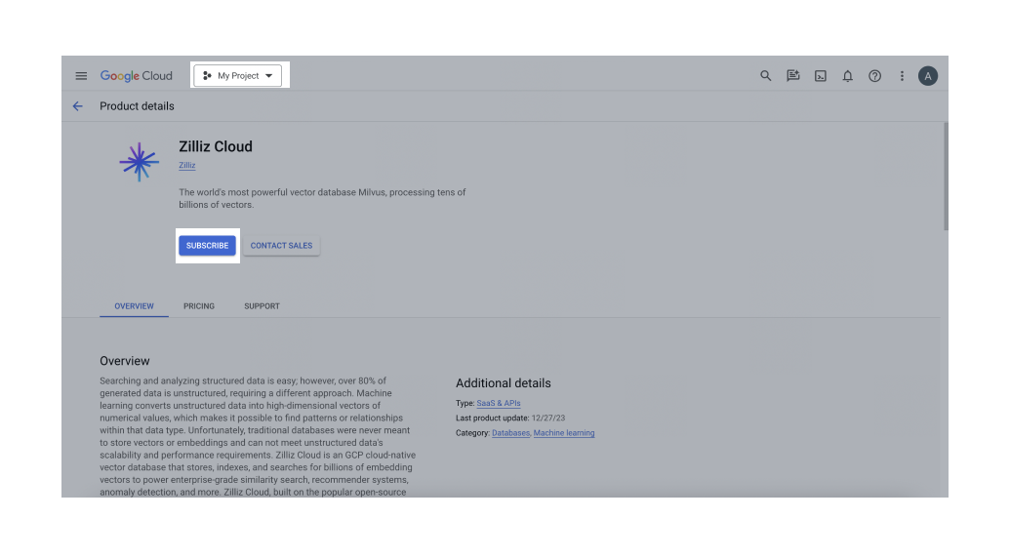Open the Gemini AI assistant icon
The image size is (1010, 559).
[793, 76]
